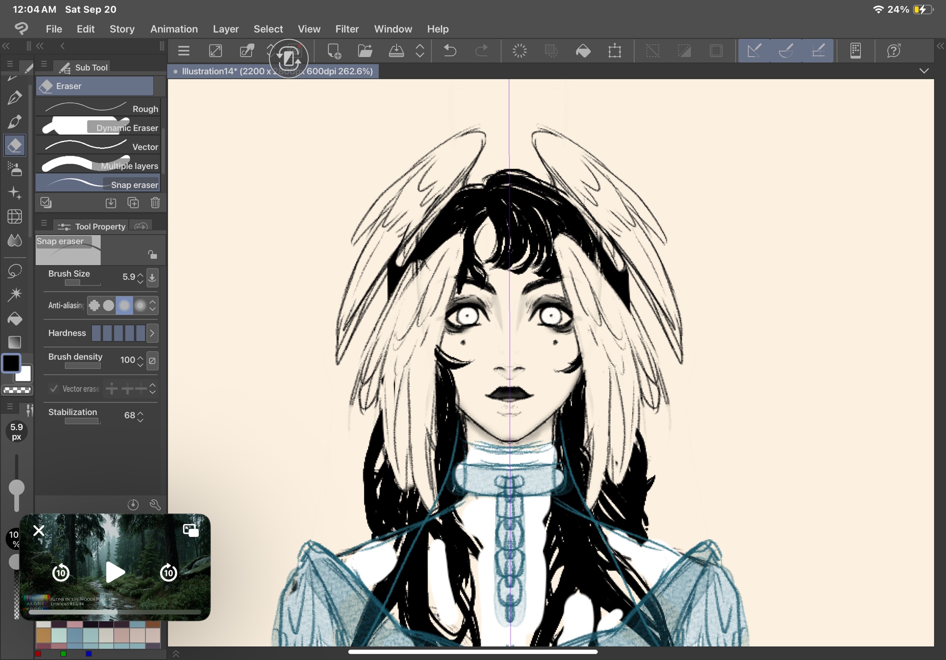Screen dimensions: 946x660
Task: Click the Undo arrow icon
Action: pyautogui.click(x=450, y=51)
